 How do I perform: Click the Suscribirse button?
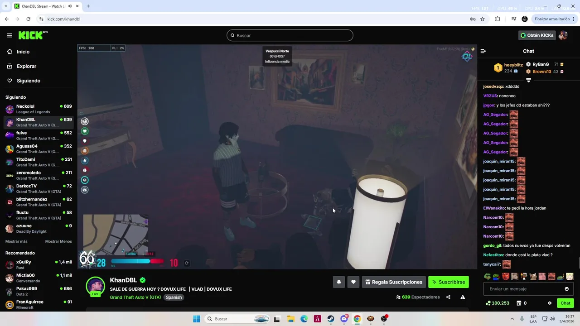click(x=449, y=282)
